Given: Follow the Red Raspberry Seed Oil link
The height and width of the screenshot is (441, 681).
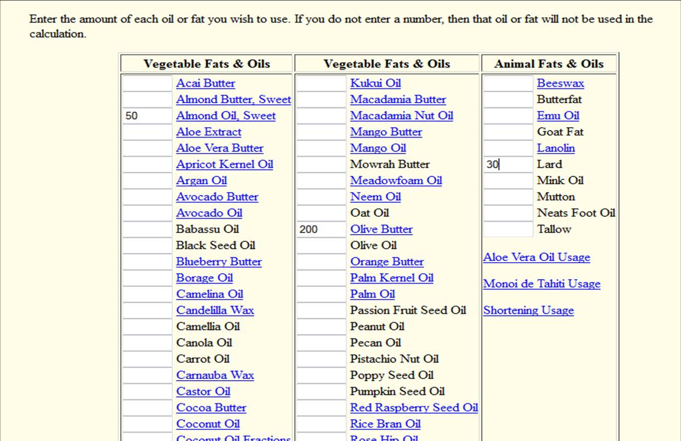Looking at the screenshot, I should [x=414, y=408].
